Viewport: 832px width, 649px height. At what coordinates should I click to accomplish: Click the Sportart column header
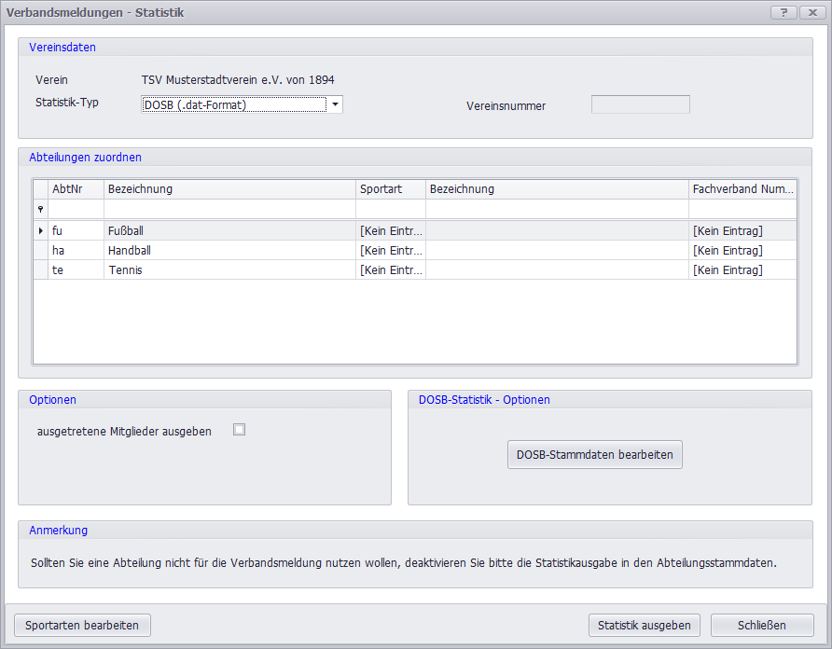390,189
